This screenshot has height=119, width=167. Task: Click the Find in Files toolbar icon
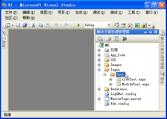[x=116, y=25]
